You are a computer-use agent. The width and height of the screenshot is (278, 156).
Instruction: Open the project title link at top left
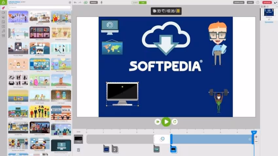14,2
